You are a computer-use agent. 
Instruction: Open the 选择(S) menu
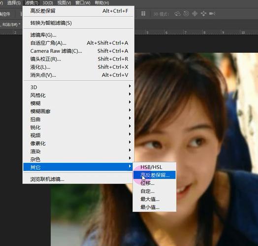coord(14,3)
